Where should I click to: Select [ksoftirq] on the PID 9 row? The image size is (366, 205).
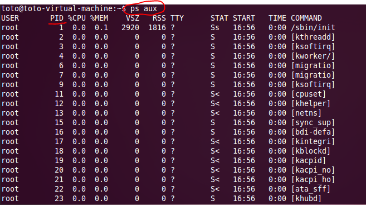313,84
